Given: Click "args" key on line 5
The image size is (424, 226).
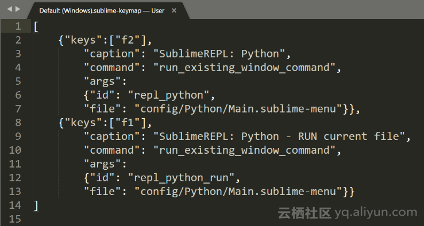Looking at the screenshot, I should coord(102,81).
